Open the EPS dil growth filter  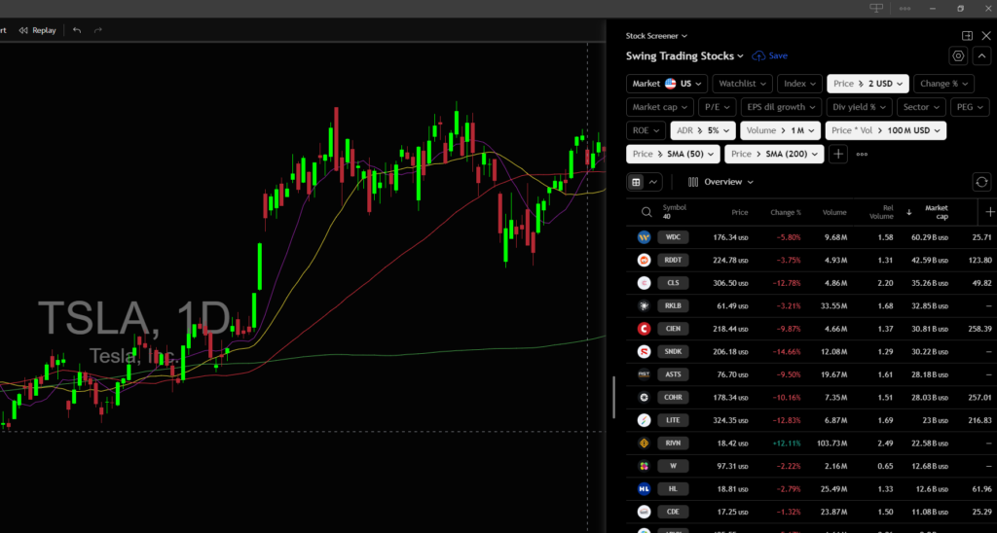781,107
